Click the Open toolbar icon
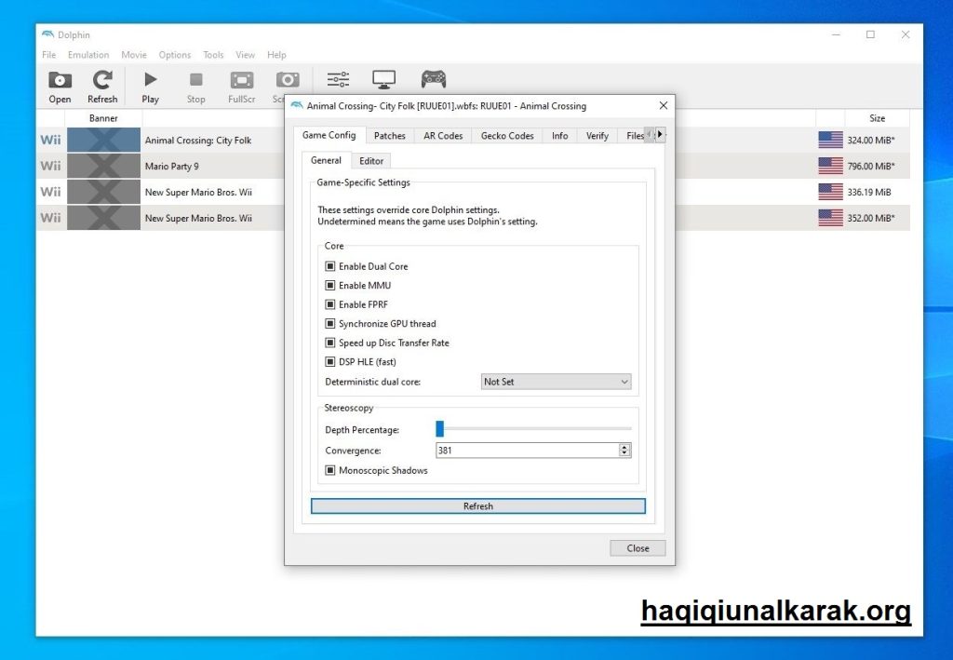The height and width of the screenshot is (660, 953). (x=60, y=87)
